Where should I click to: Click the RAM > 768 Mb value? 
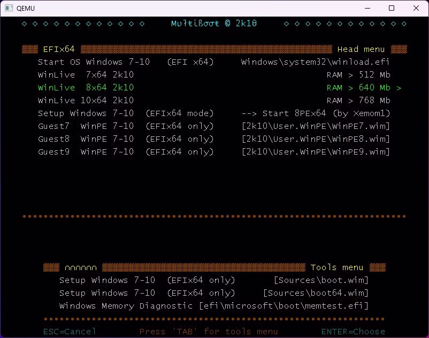pos(358,101)
